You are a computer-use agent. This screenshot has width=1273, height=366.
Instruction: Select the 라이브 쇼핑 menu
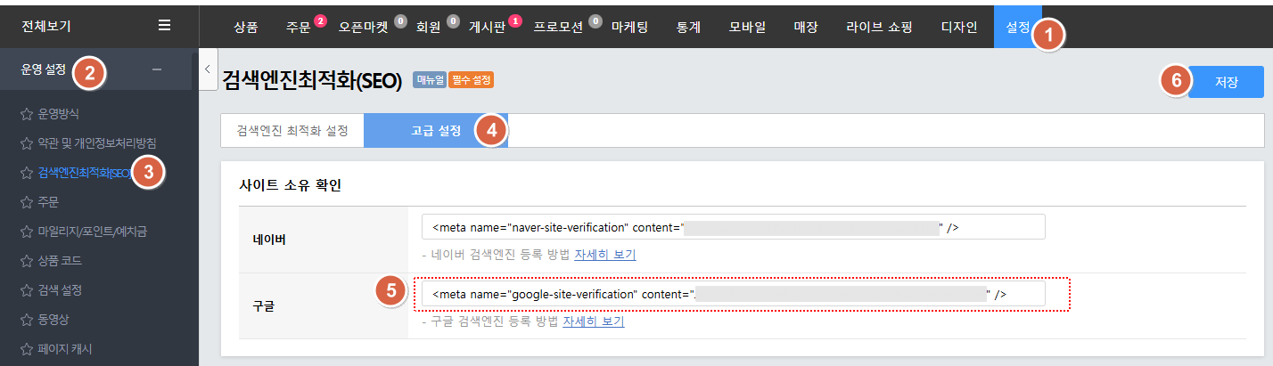(x=879, y=28)
